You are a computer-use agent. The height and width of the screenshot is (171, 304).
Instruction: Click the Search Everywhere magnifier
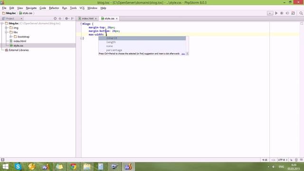point(301,13)
